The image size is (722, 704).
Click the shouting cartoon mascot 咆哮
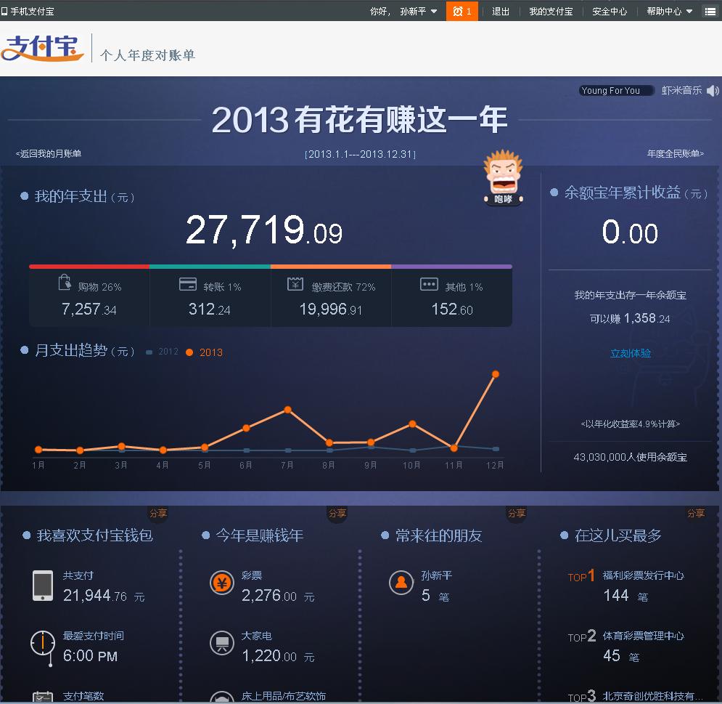point(504,178)
